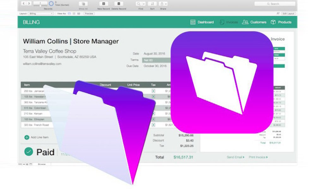Click the record slider under record number
316x189 pixels.
tap(40, 6)
